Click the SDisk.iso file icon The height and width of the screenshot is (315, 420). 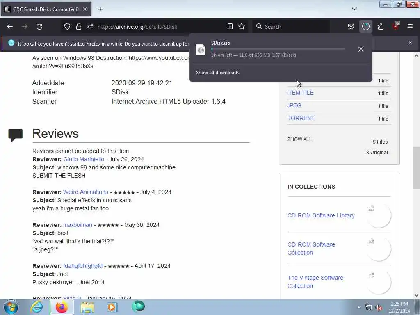(201, 50)
